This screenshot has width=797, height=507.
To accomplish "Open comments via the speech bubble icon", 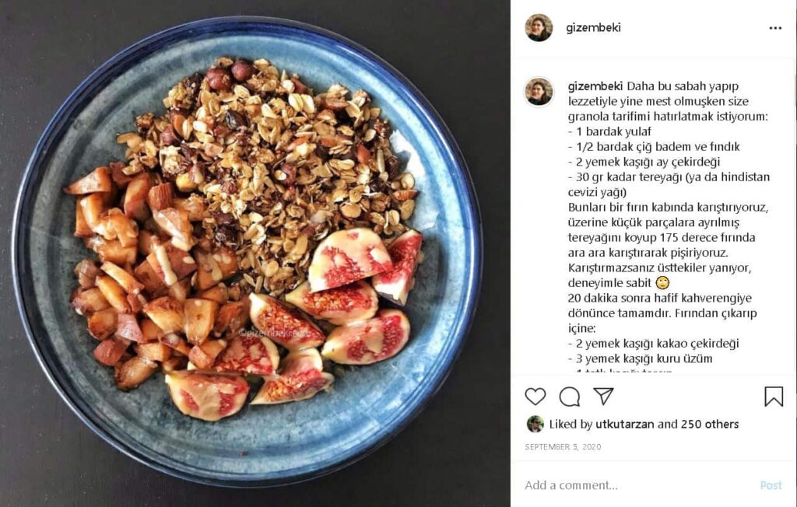I will pos(569,397).
